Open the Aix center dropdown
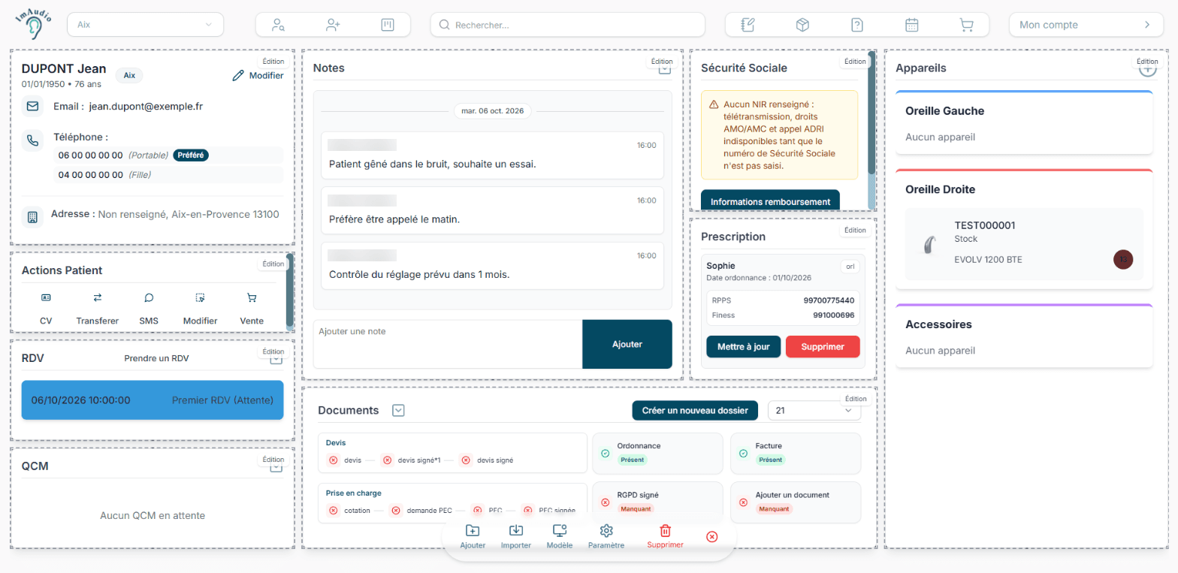1178x573 pixels. [x=146, y=25]
